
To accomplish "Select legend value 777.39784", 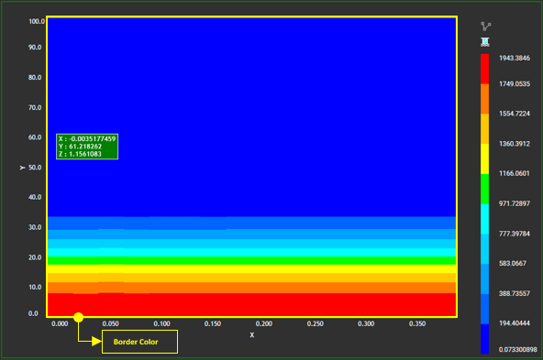I will click(515, 234).
